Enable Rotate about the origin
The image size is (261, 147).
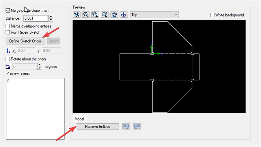(x=8, y=59)
